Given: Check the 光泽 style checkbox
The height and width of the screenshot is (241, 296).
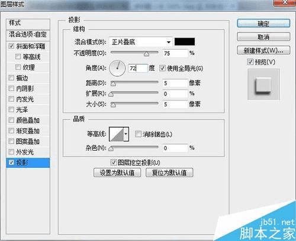Looking at the screenshot, I should click(x=11, y=109).
